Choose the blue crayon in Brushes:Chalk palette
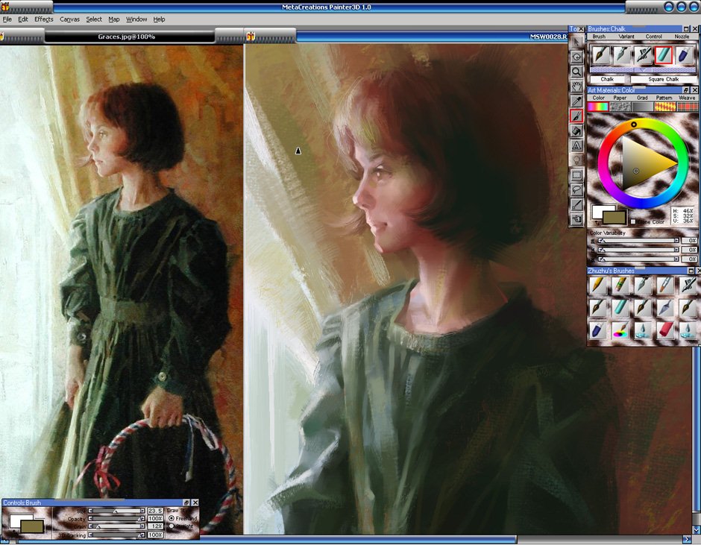Screen dimensions: 701x545 pos(685,55)
